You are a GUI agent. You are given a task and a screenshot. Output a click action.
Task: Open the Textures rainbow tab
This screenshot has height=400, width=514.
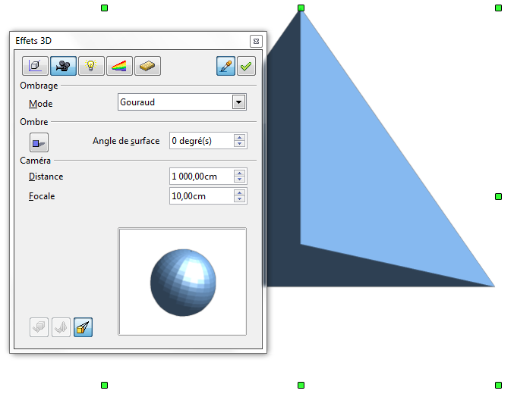[119, 66]
